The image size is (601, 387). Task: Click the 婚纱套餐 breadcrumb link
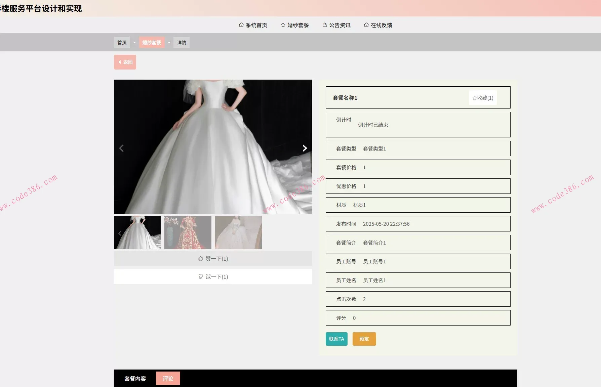(x=152, y=43)
